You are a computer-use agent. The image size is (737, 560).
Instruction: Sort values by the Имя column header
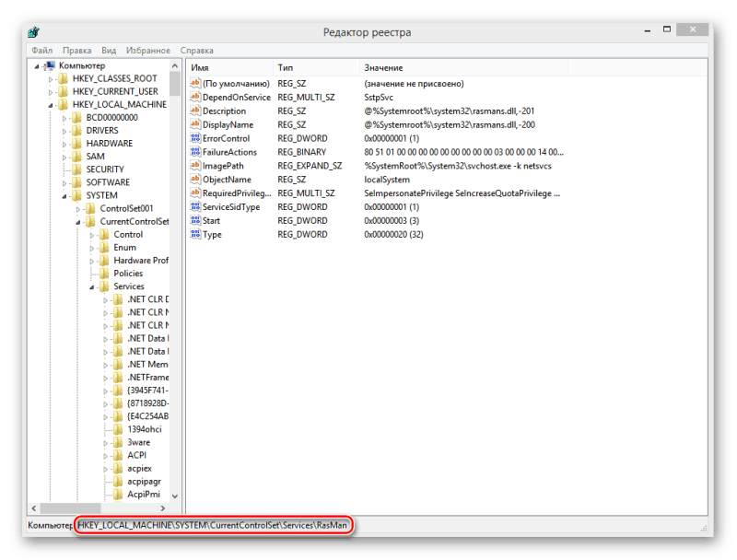pos(229,67)
